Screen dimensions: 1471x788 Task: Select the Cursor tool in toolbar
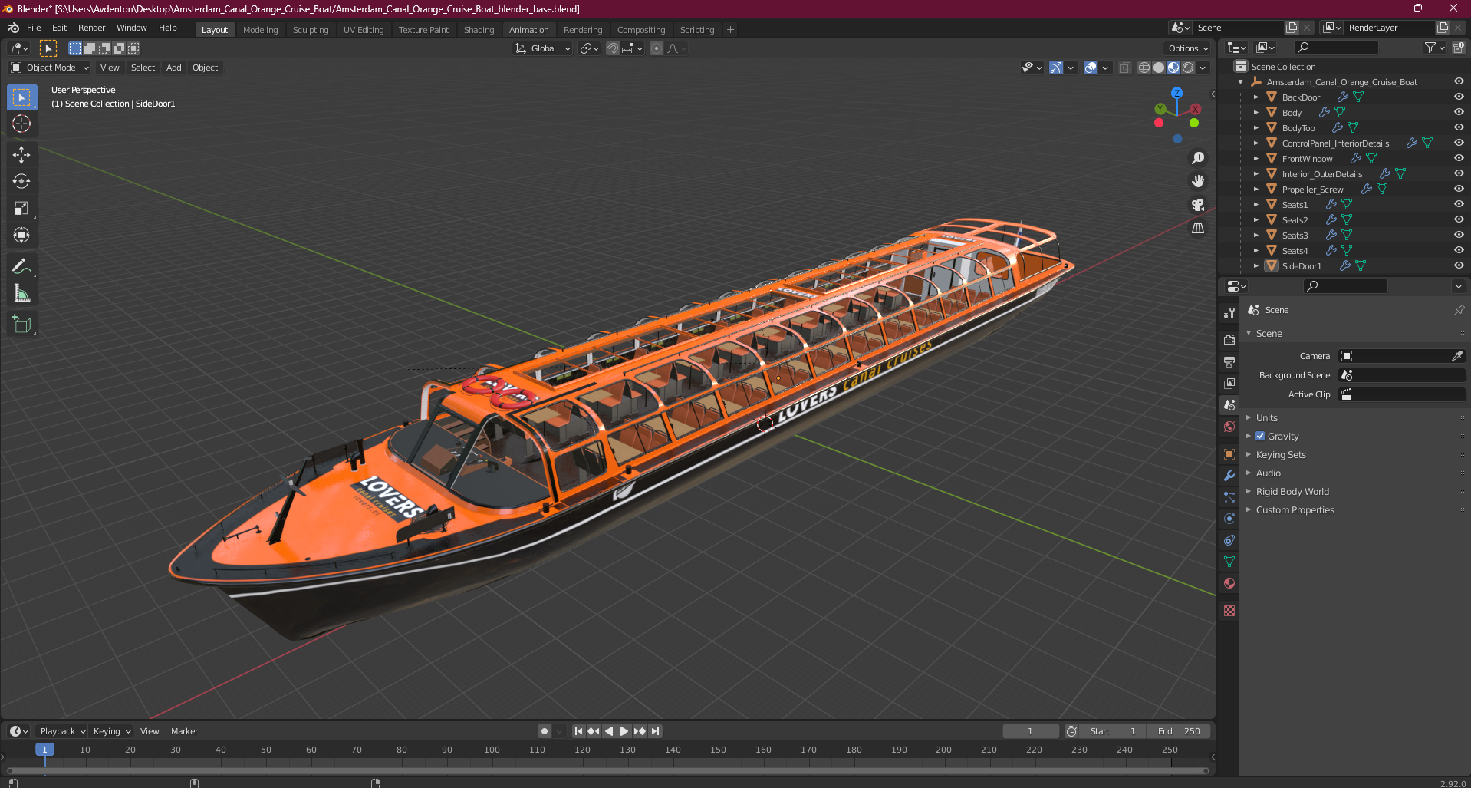(21, 124)
